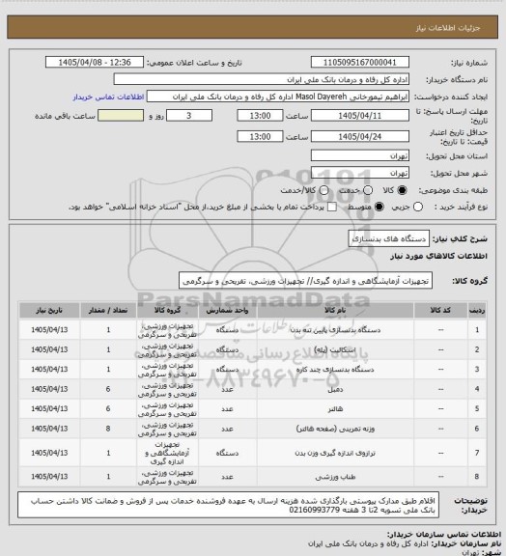Select item طناب ورزشی in row 8
Image resolution: width=506 pixels, height=556 pixels.
tap(335, 477)
